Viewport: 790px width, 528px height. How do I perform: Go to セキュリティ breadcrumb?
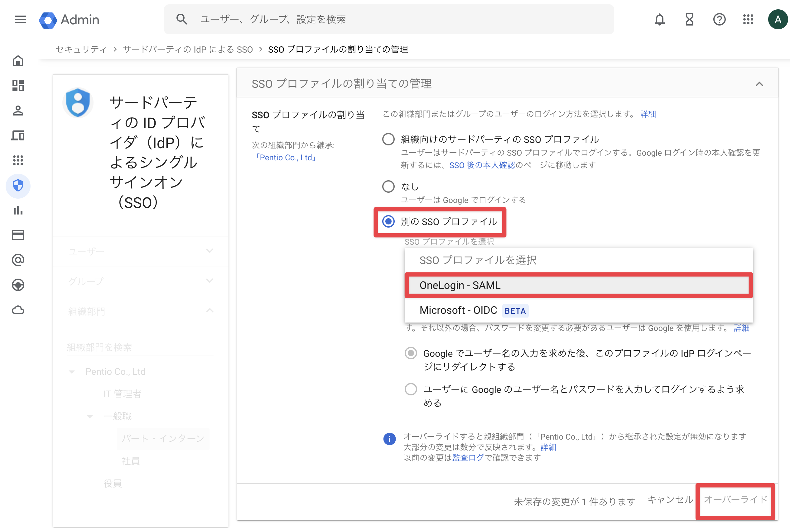[81, 49]
